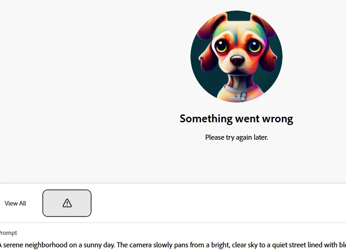Click the collar tag on the dog illustration
The image size is (346, 251).
(243, 97)
